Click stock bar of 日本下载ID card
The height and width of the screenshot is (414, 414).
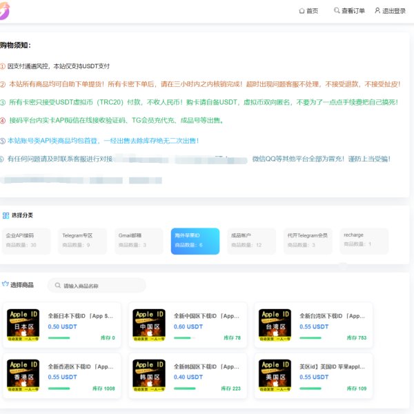pos(59,337)
